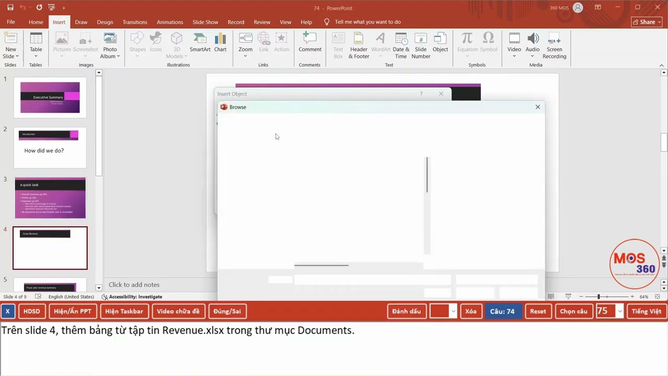
Task: Click the Hiện/Ẩn PPT button
Action: click(x=73, y=311)
